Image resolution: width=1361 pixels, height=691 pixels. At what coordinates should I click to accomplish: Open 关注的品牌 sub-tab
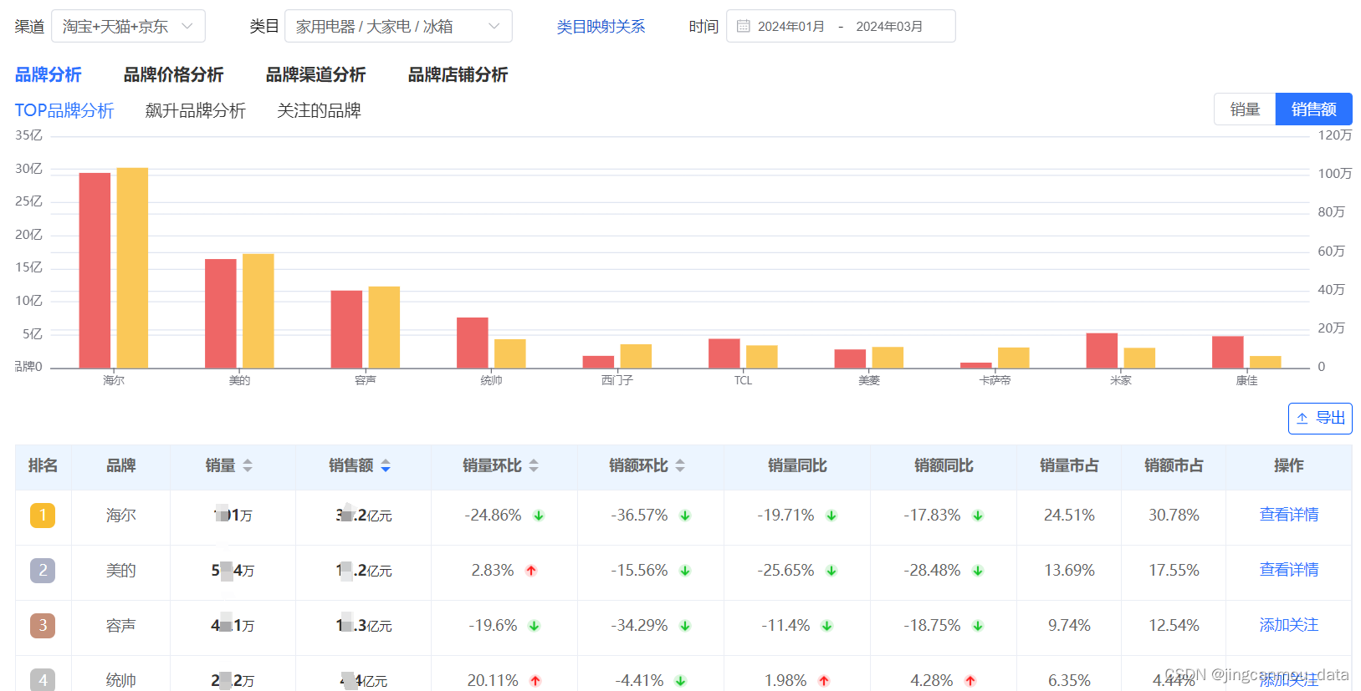[x=319, y=110]
